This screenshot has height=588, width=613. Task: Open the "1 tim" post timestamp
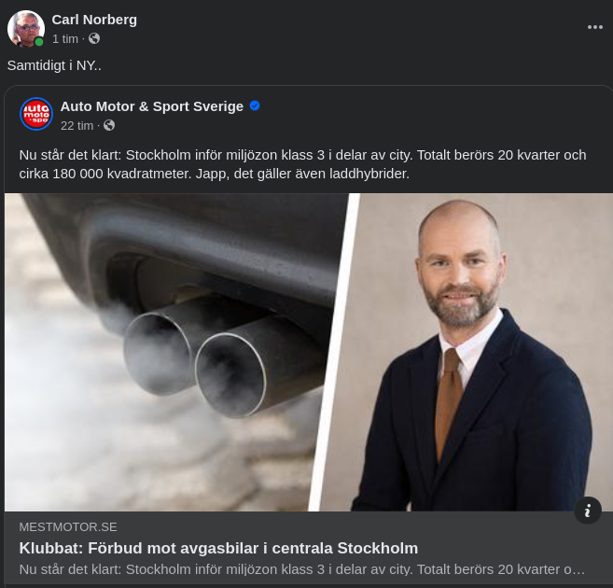[x=65, y=38]
